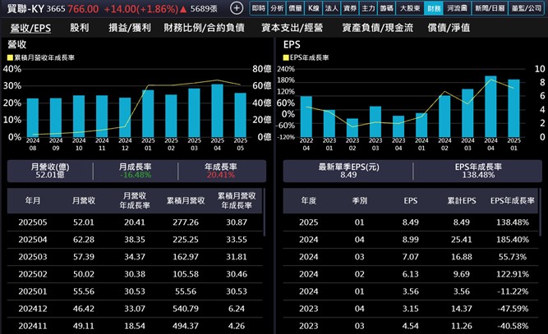Open the 資券 tab

(x=350, y=8)
